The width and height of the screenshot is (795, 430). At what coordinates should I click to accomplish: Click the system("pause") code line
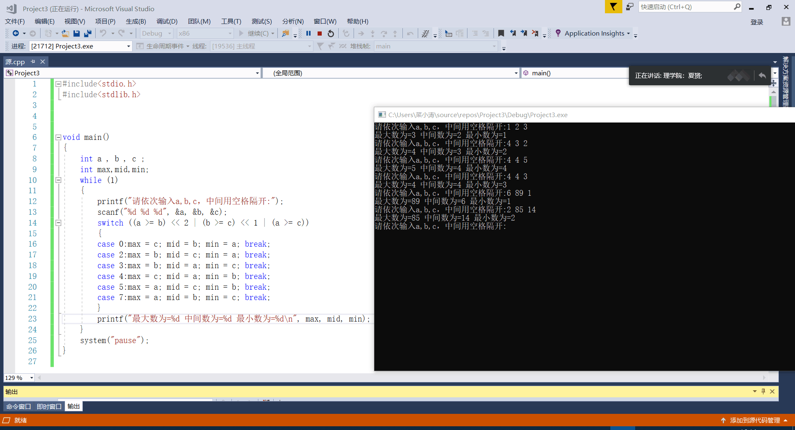[114, 341]
